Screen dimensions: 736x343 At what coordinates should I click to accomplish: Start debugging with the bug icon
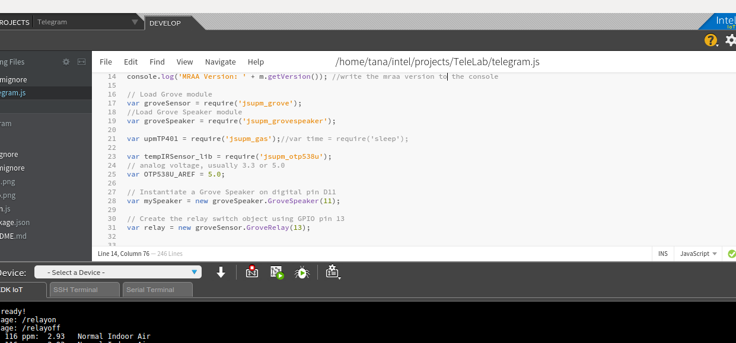pos(302,272)
